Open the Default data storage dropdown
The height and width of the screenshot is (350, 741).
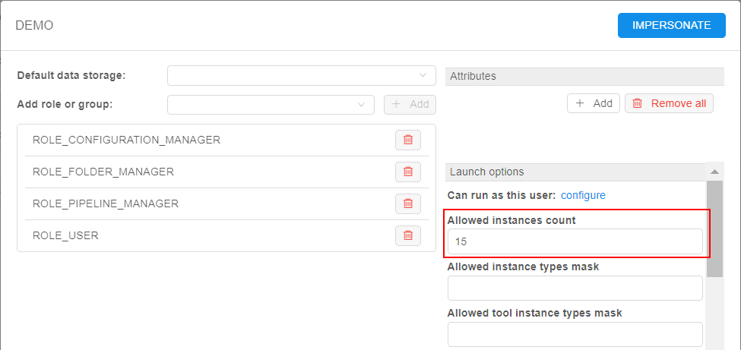(302, 76)
